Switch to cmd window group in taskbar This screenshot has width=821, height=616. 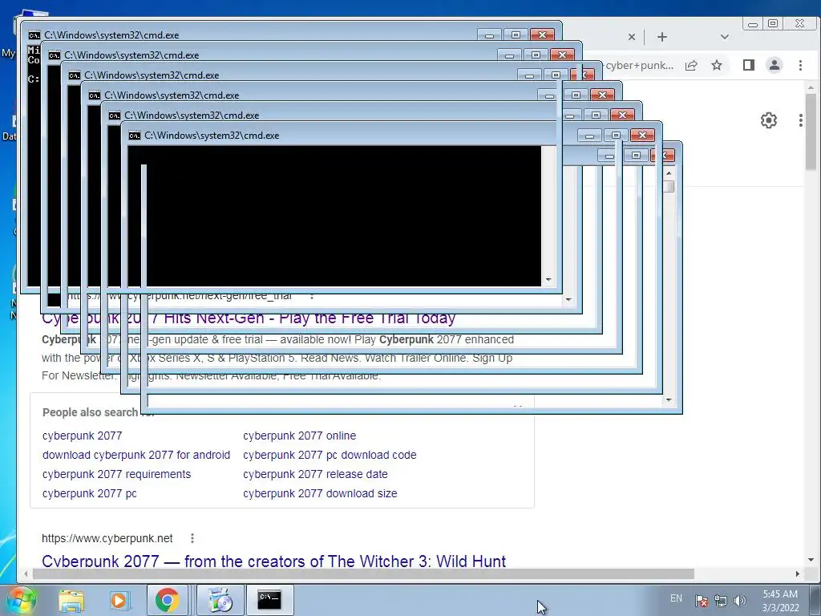[269, 600]
